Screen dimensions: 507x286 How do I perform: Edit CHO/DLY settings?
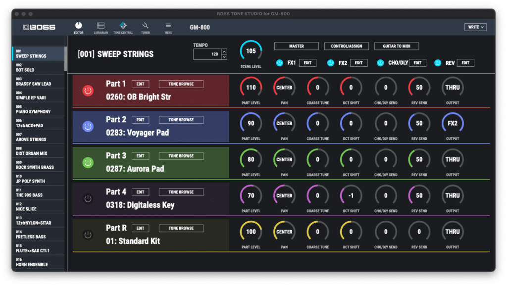pos(417,63)
